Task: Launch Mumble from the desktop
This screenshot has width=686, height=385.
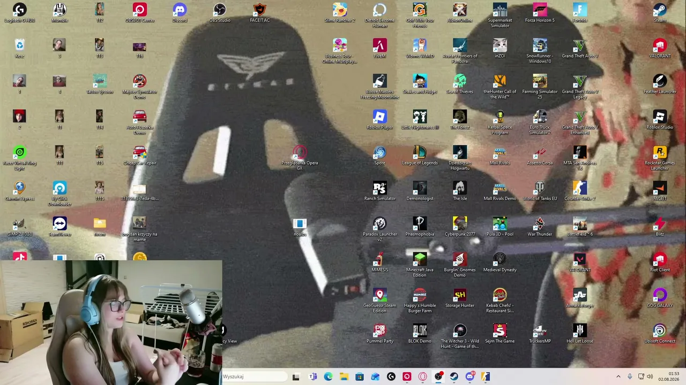Action: coord(59,13)
